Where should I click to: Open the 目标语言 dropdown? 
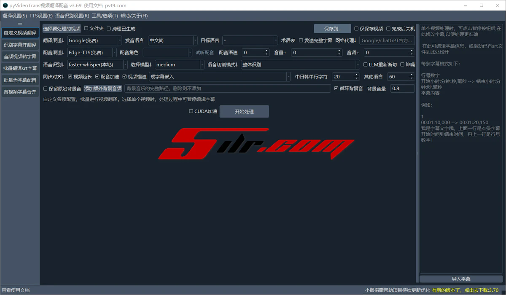[250, 40]
